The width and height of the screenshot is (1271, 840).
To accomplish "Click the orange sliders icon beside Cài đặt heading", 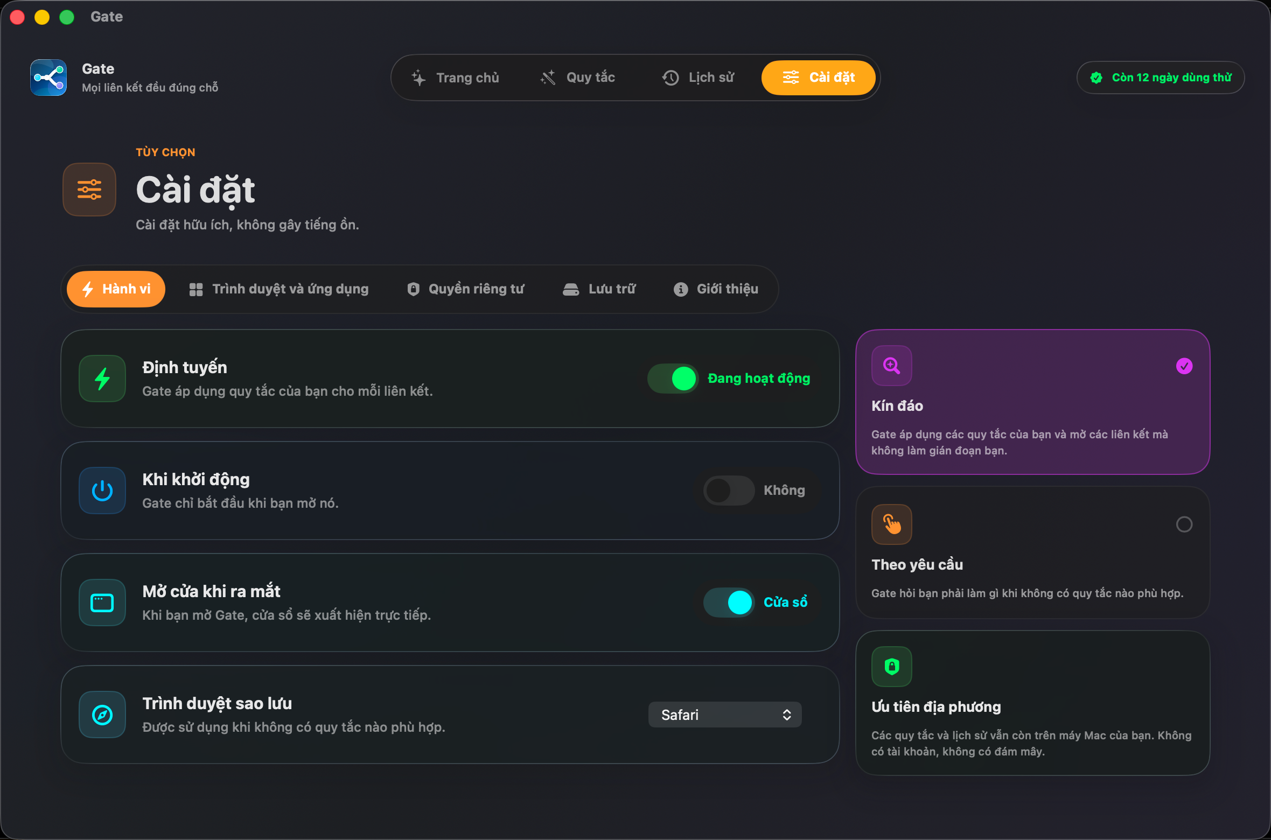I will point(89,190).
